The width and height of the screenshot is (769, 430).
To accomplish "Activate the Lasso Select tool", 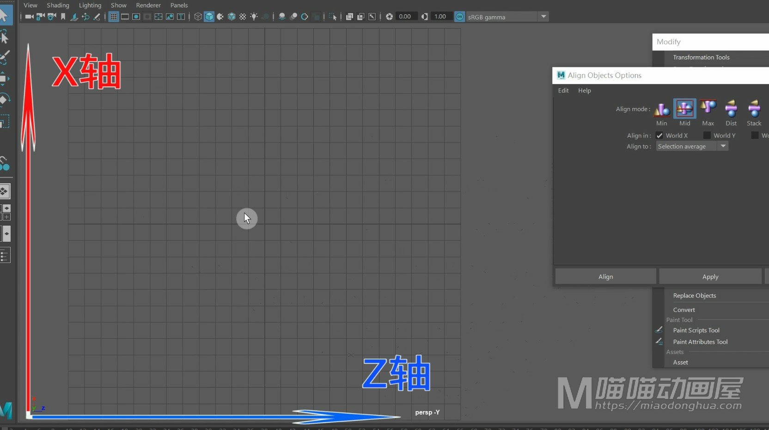I will (4, 36).
